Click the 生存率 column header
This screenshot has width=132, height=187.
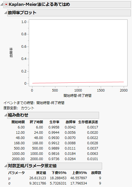pyautogui.click(x=54, y=122)
